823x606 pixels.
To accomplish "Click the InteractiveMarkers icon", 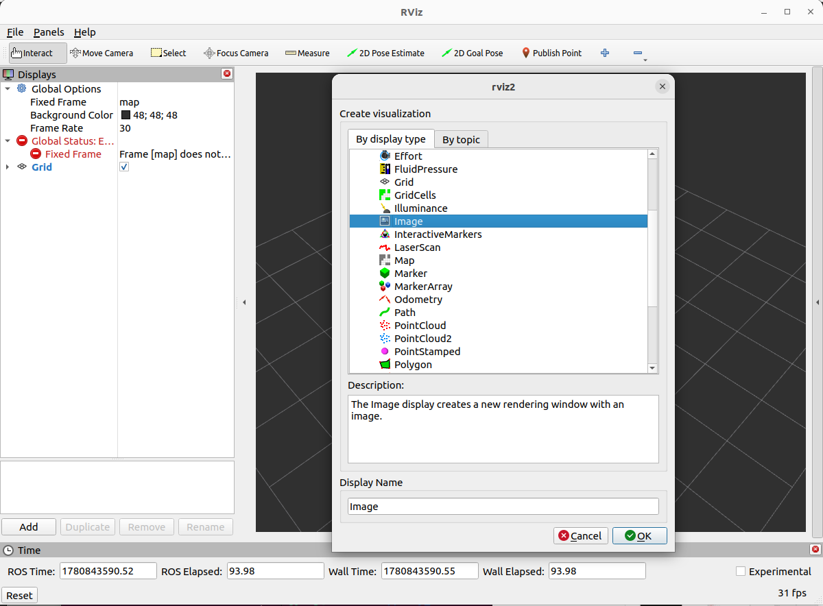I will pyautogui.click(x=385, y=234).
